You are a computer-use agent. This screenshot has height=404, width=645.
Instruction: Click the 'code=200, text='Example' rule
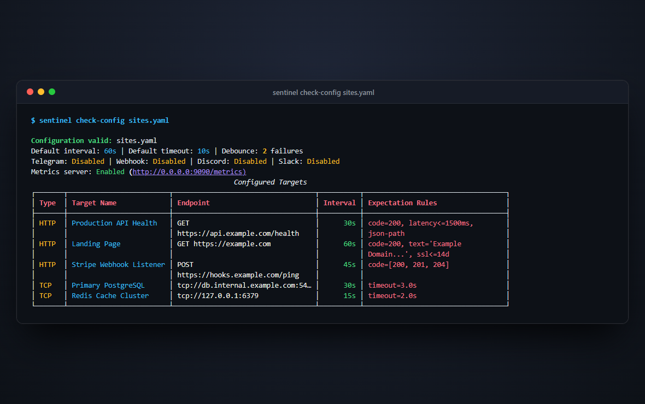(415, 244)
